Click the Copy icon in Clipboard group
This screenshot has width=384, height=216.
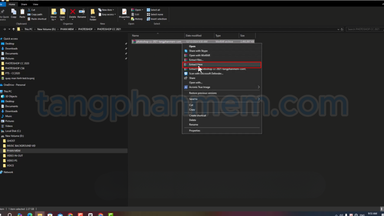click(13, 13)
